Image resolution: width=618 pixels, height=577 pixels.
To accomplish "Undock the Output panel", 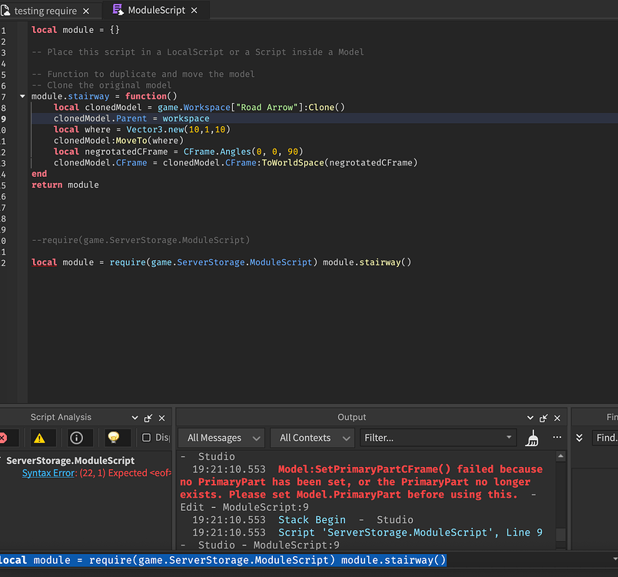I will pos(544,417).
